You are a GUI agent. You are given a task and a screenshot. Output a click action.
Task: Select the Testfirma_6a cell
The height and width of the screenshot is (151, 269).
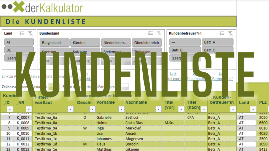click(53, 117)
